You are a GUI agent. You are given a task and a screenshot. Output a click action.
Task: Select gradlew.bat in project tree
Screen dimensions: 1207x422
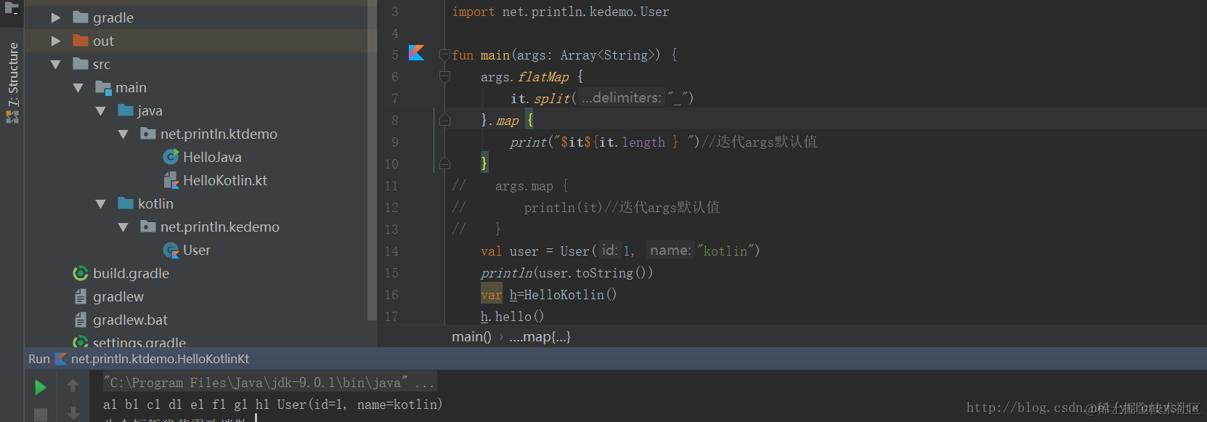pos(130,320)
